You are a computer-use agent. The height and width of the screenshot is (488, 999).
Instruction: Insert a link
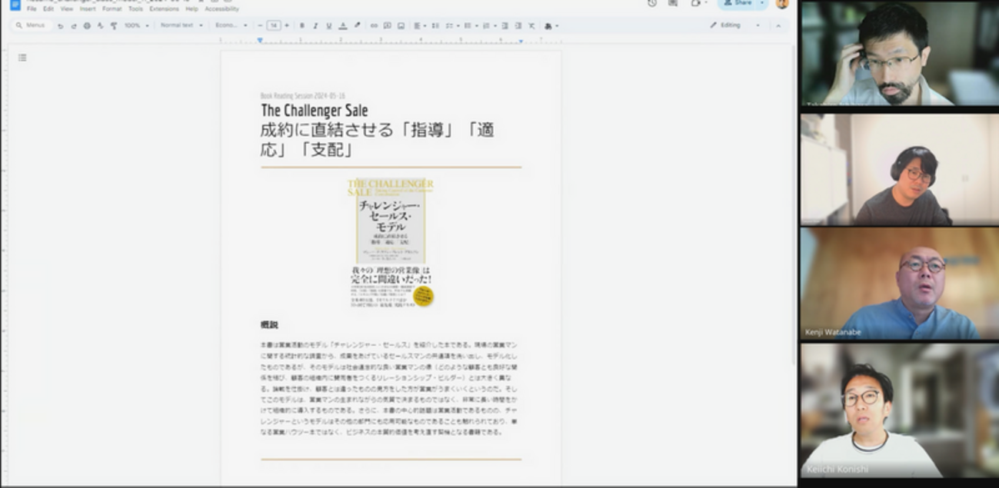(374, 25)
